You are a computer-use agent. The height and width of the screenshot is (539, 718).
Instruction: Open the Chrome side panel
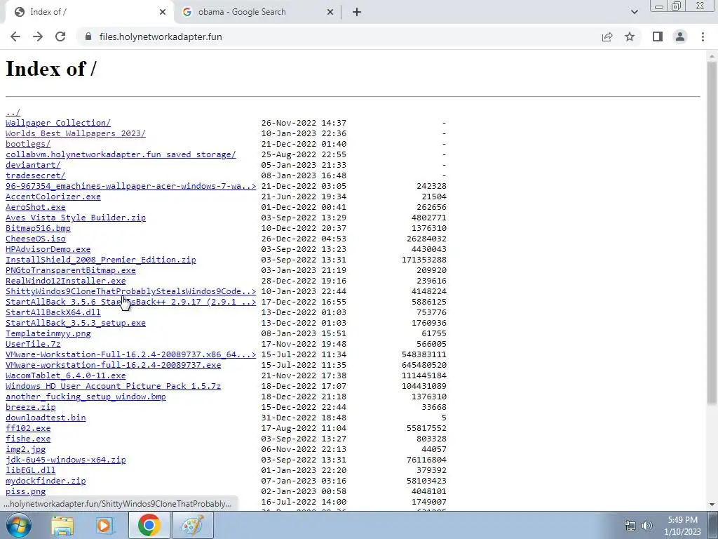point(658,36)
